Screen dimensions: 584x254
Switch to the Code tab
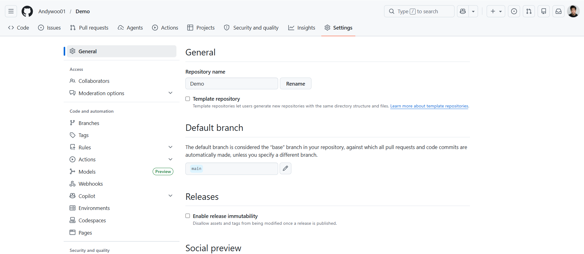click(19, 28)
